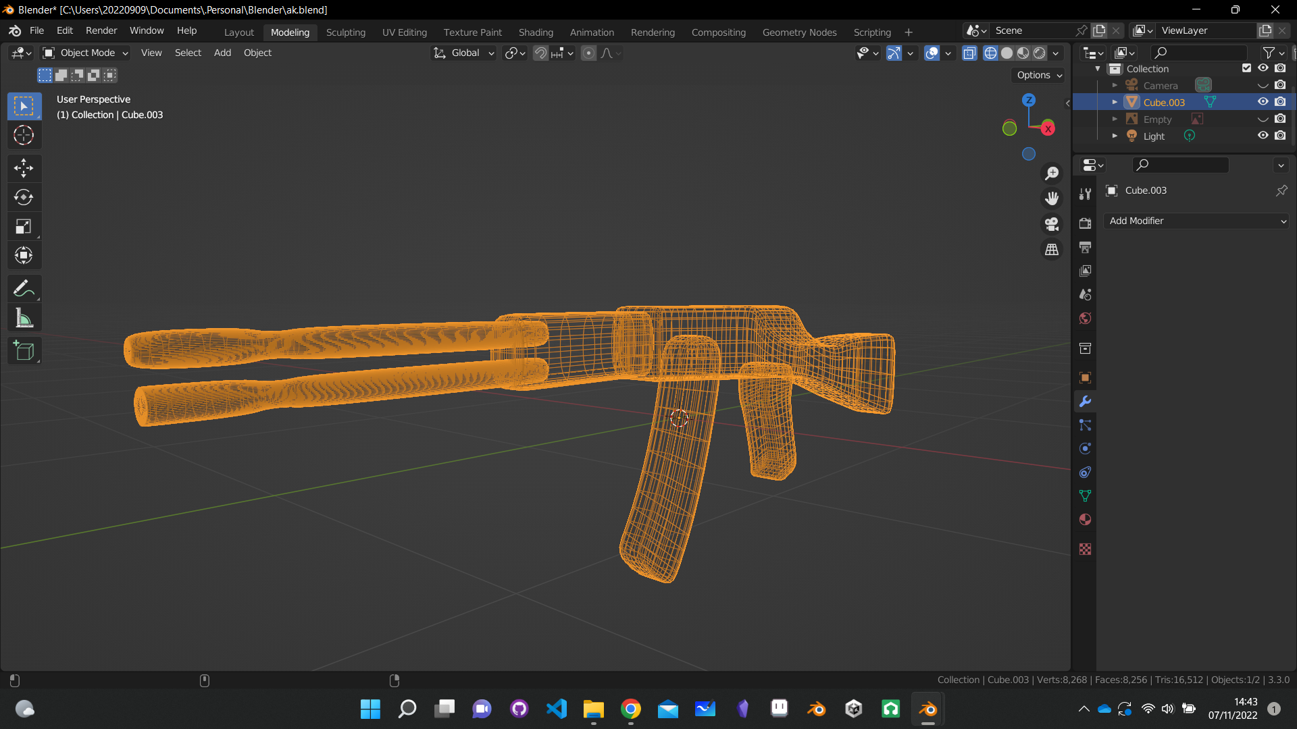Image resolution: width=1297 pixels, height=729 pixels.
Task: Open the Add Modifier dropdown
Action: [1196, 221]
